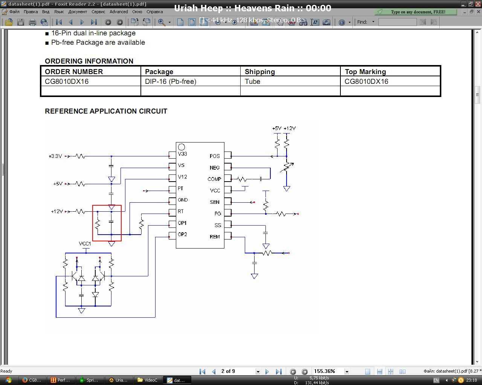This screenshot has height=385, width=482.
Task: Click the 155.36% zoom field
Action: point(328,371)
